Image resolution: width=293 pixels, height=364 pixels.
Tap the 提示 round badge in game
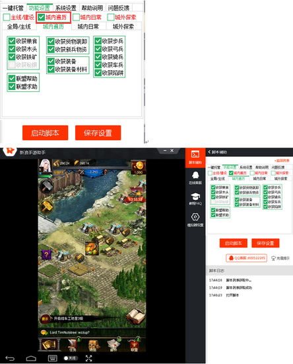click(x=45, y=319)
